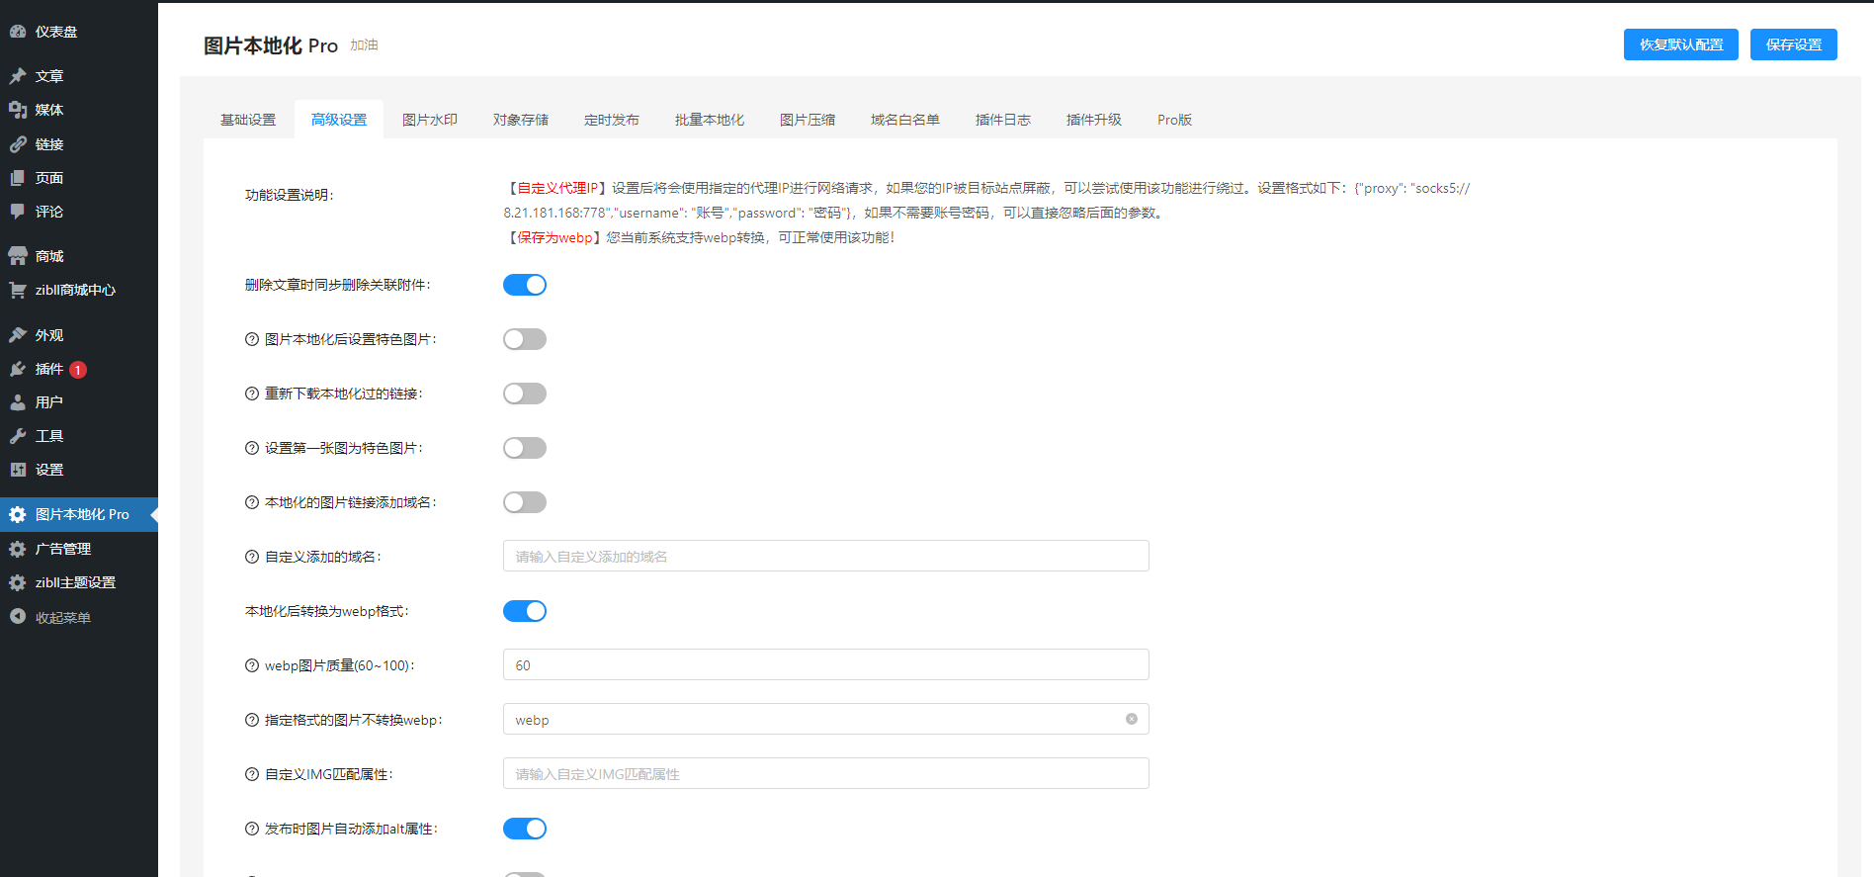1874x877 pixels.
Task: Click the media icon beside 媒体
Action: 18,110
